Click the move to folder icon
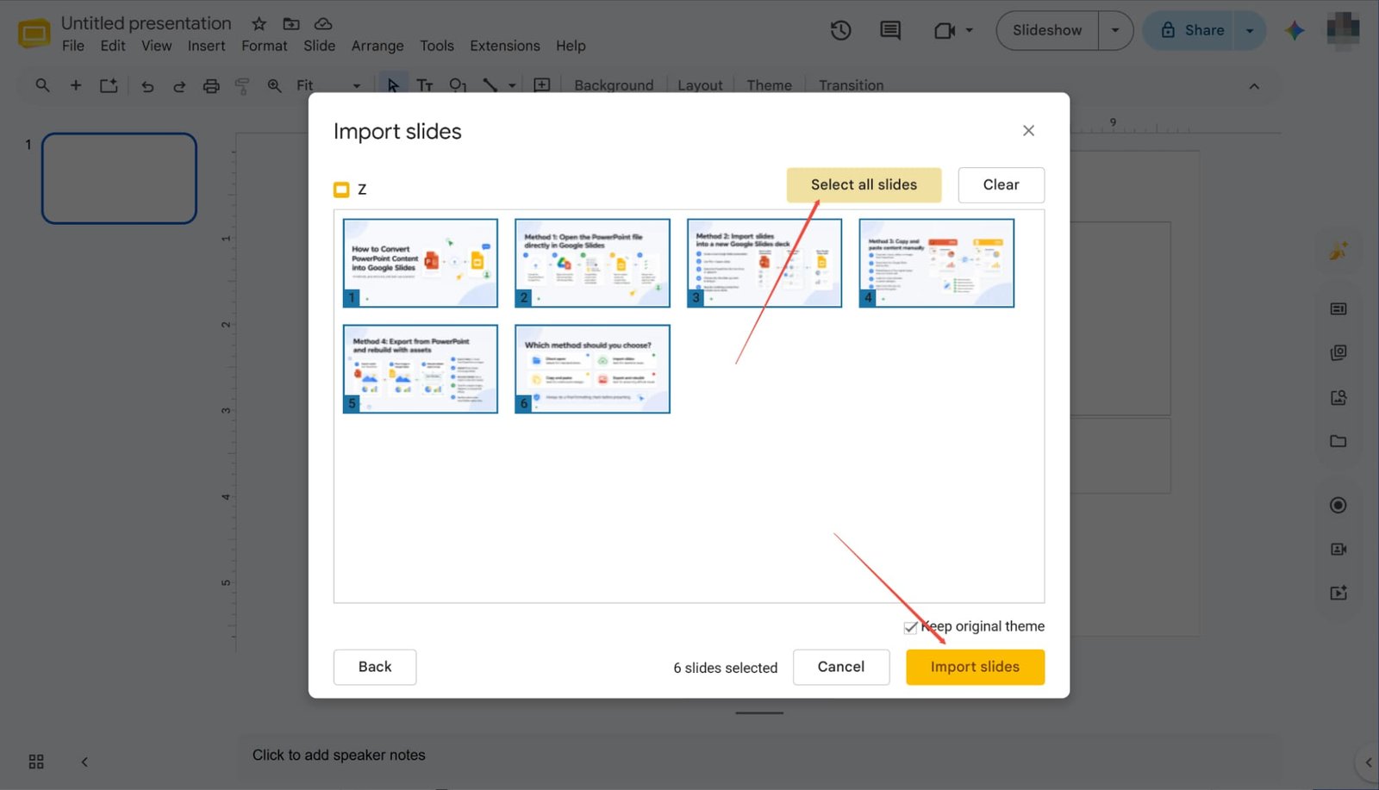 click(291, 23)
